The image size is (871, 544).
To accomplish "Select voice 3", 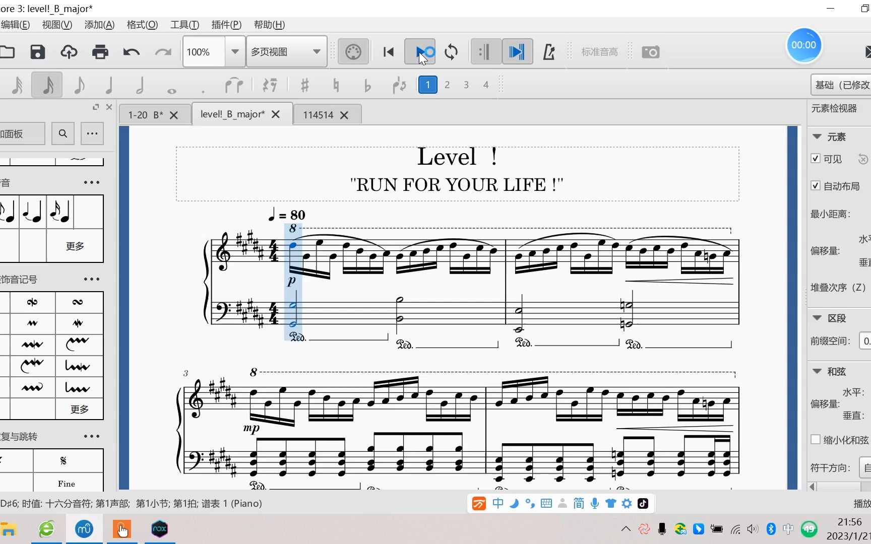I will pyautogui.click(x=466, y=85).
